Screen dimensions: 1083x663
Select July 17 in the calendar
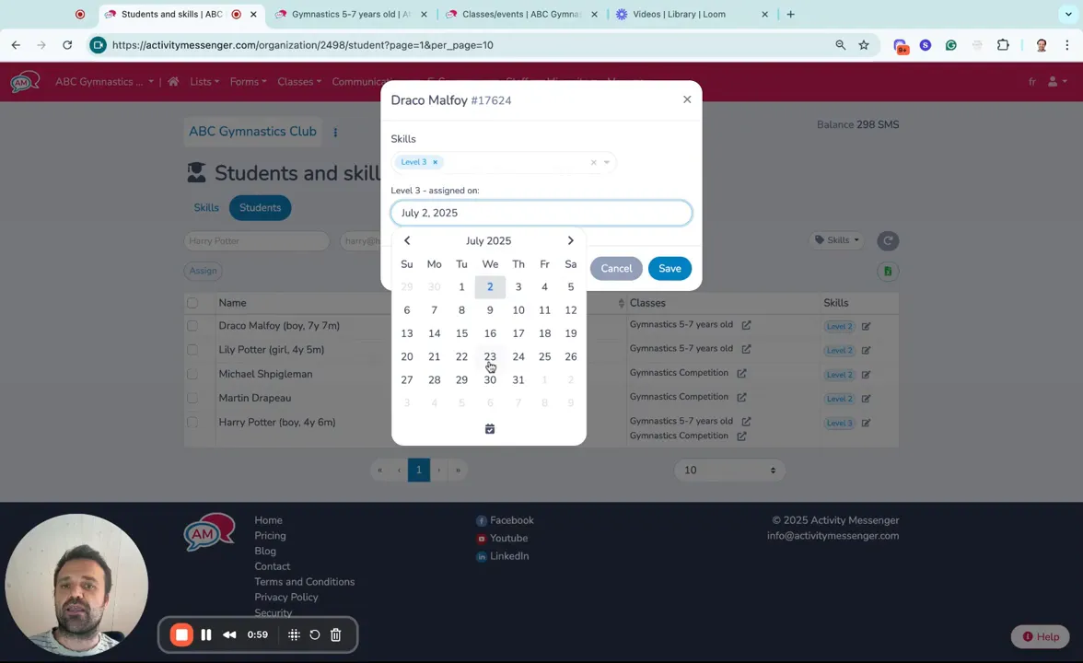(x=518, y=333)
